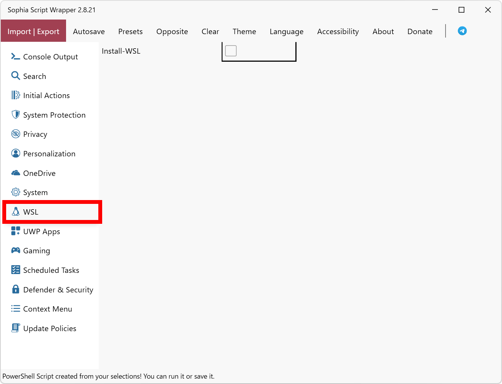502x384 pixels.
Task: Go to Initial Actions via its icon
Action: click(15, 95)
